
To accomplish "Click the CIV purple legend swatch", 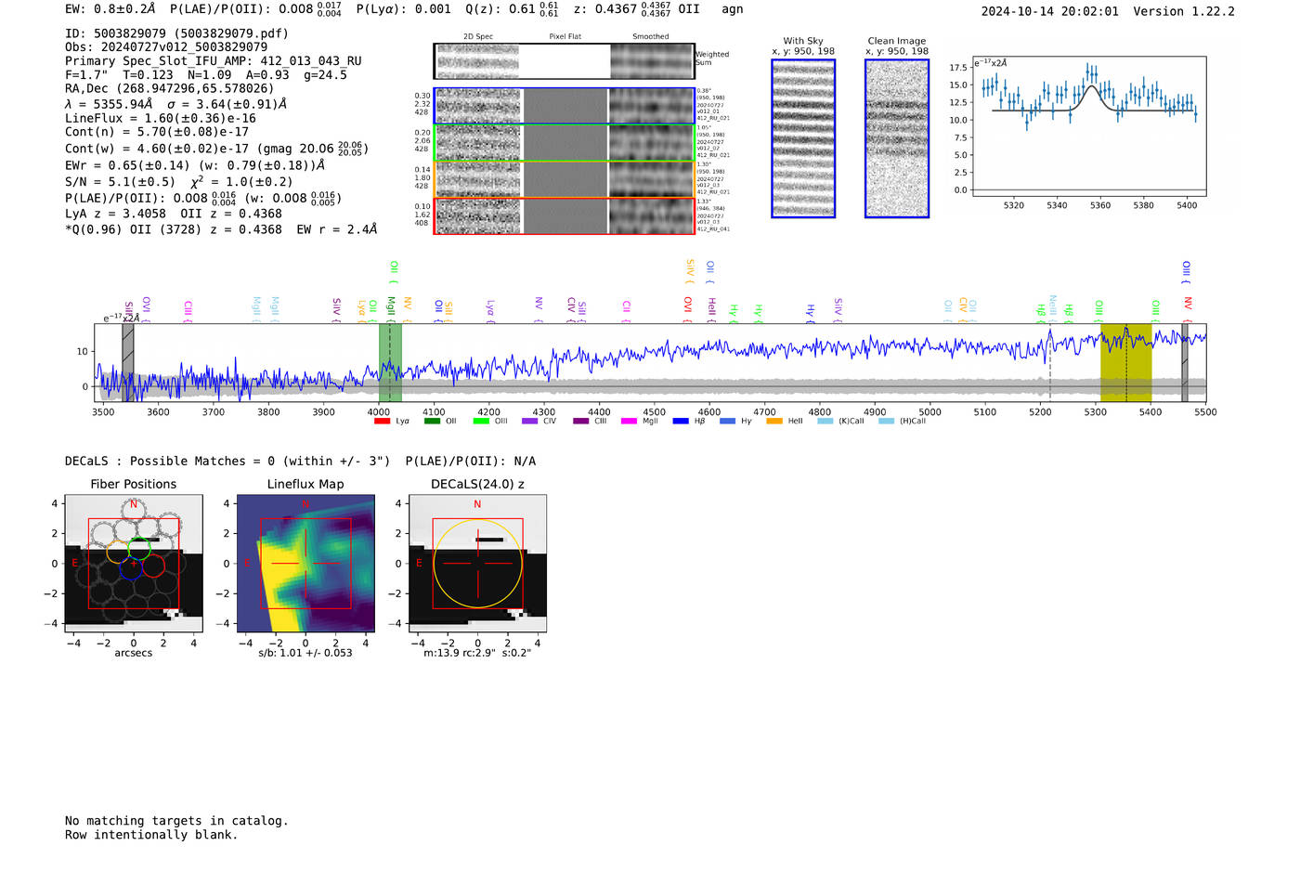I will point(530,422).
